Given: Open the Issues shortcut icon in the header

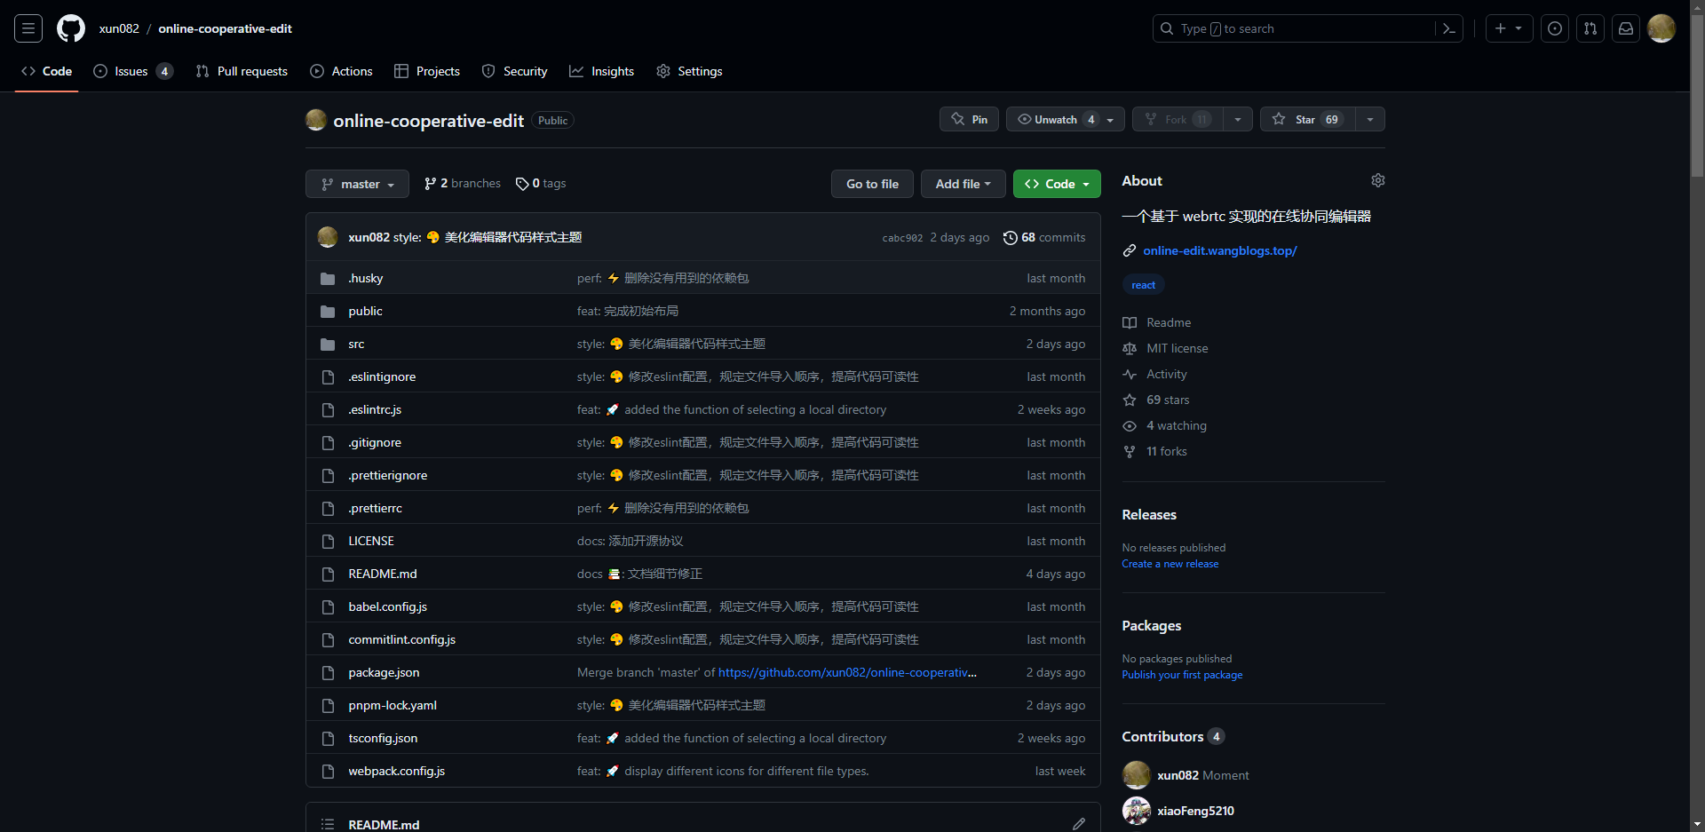Looking at the screenshot, I should tap(1555, 28).
